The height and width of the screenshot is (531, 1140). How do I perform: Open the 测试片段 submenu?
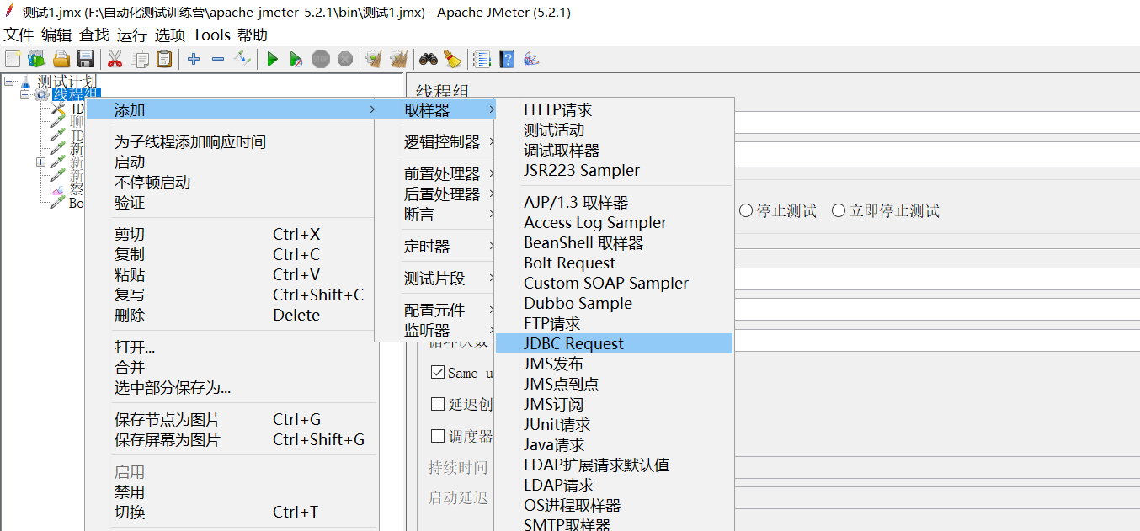(436, 279)
